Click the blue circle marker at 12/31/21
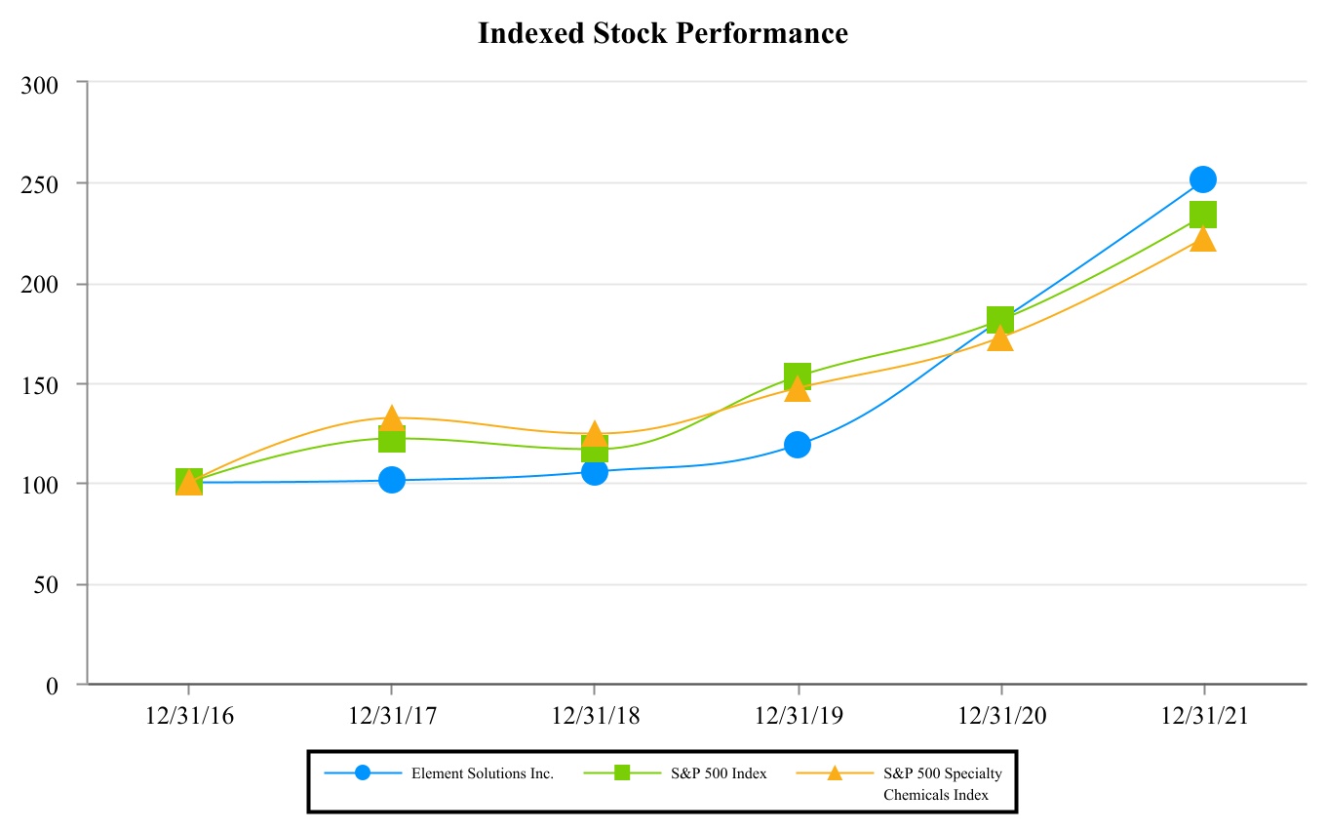 [x=1202, y=179]
